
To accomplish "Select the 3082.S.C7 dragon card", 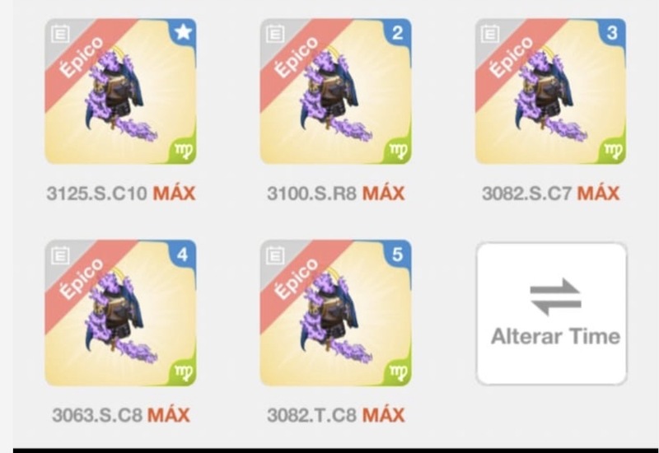I will coord(550,91).
